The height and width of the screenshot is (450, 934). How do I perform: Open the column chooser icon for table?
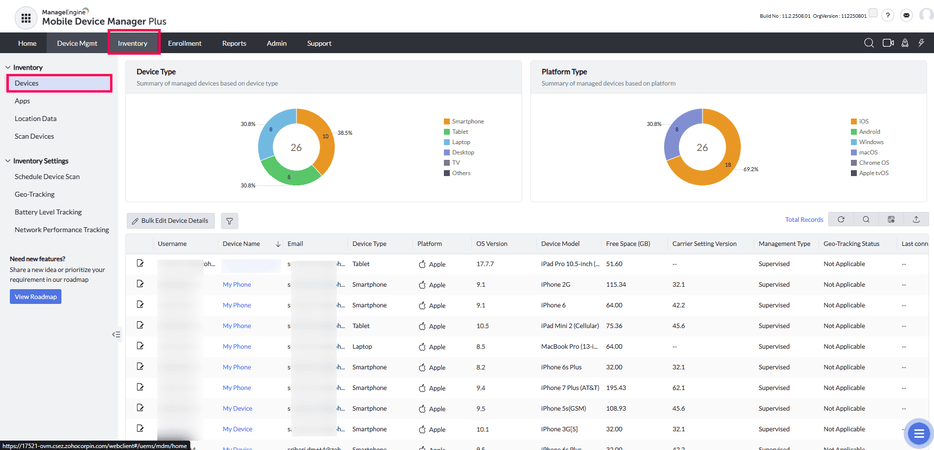tap(891, 219)
